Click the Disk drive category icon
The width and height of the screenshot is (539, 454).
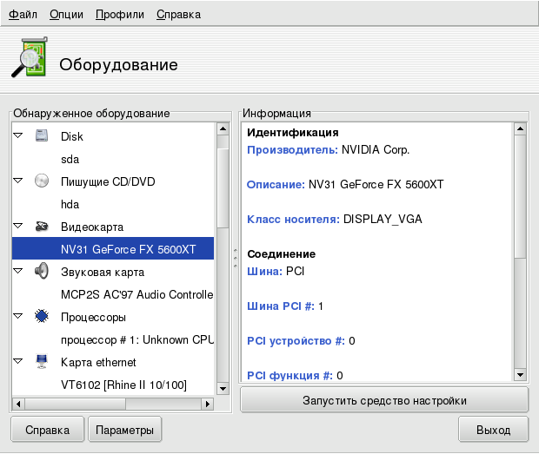pos(42,135)
